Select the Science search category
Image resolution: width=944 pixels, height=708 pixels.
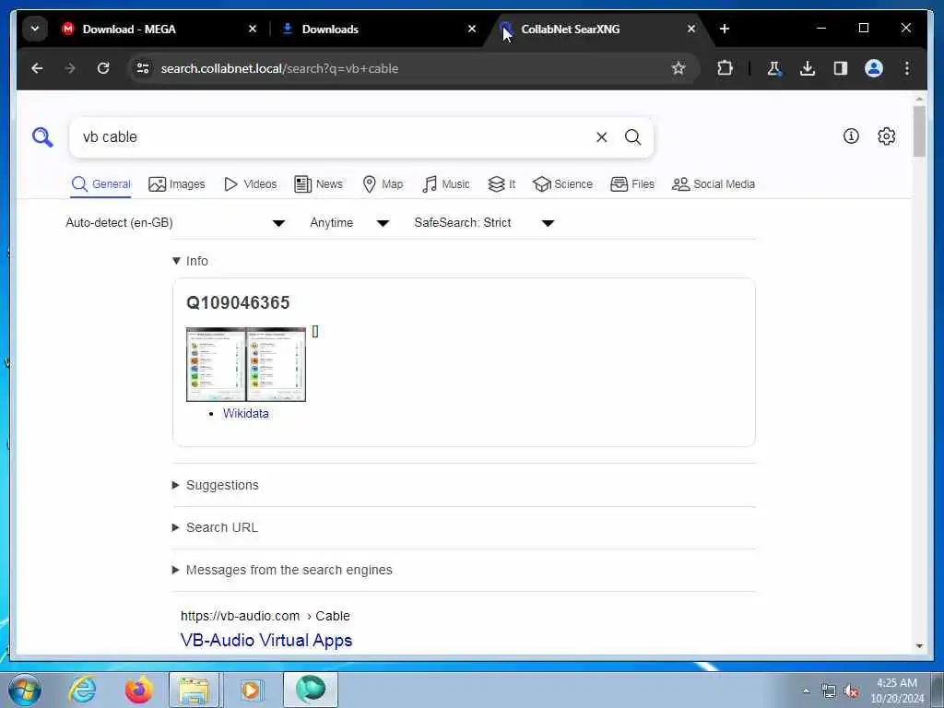click(563, 184)
